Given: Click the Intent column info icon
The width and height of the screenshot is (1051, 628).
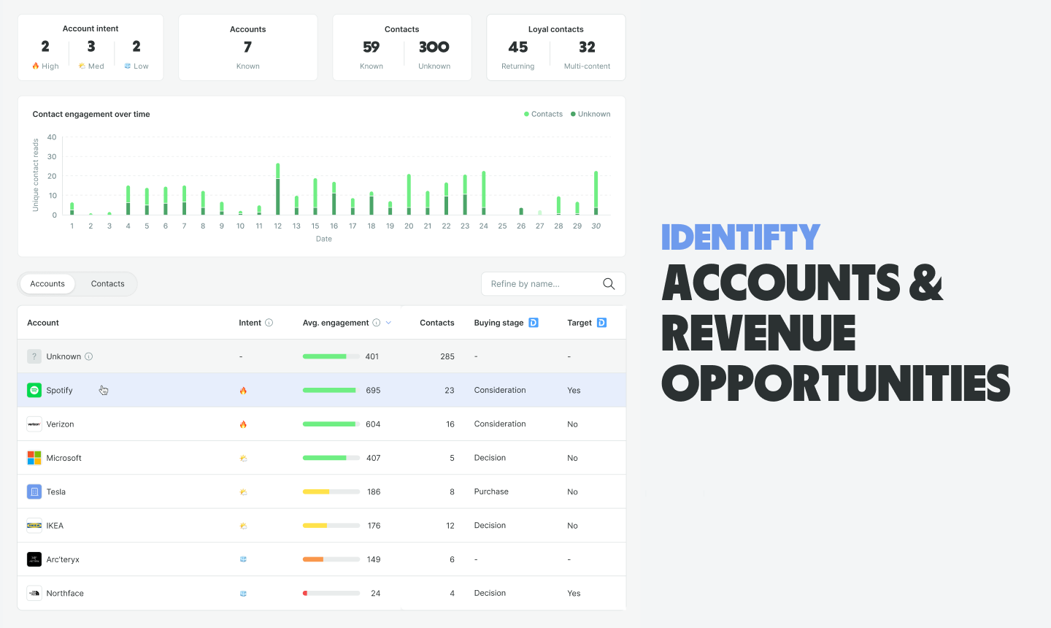Looking at the screenshot, I should coord(269,323).
